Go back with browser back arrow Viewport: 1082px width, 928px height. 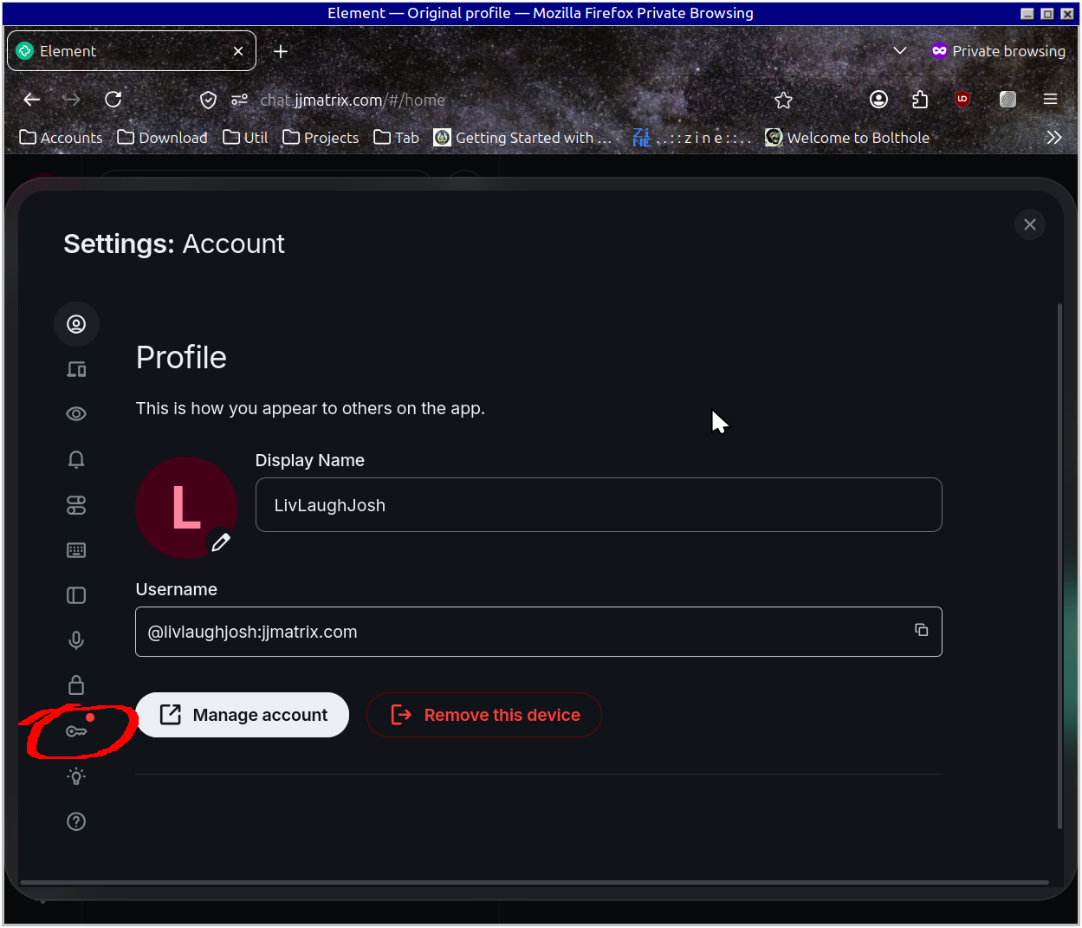pos(32,100)
